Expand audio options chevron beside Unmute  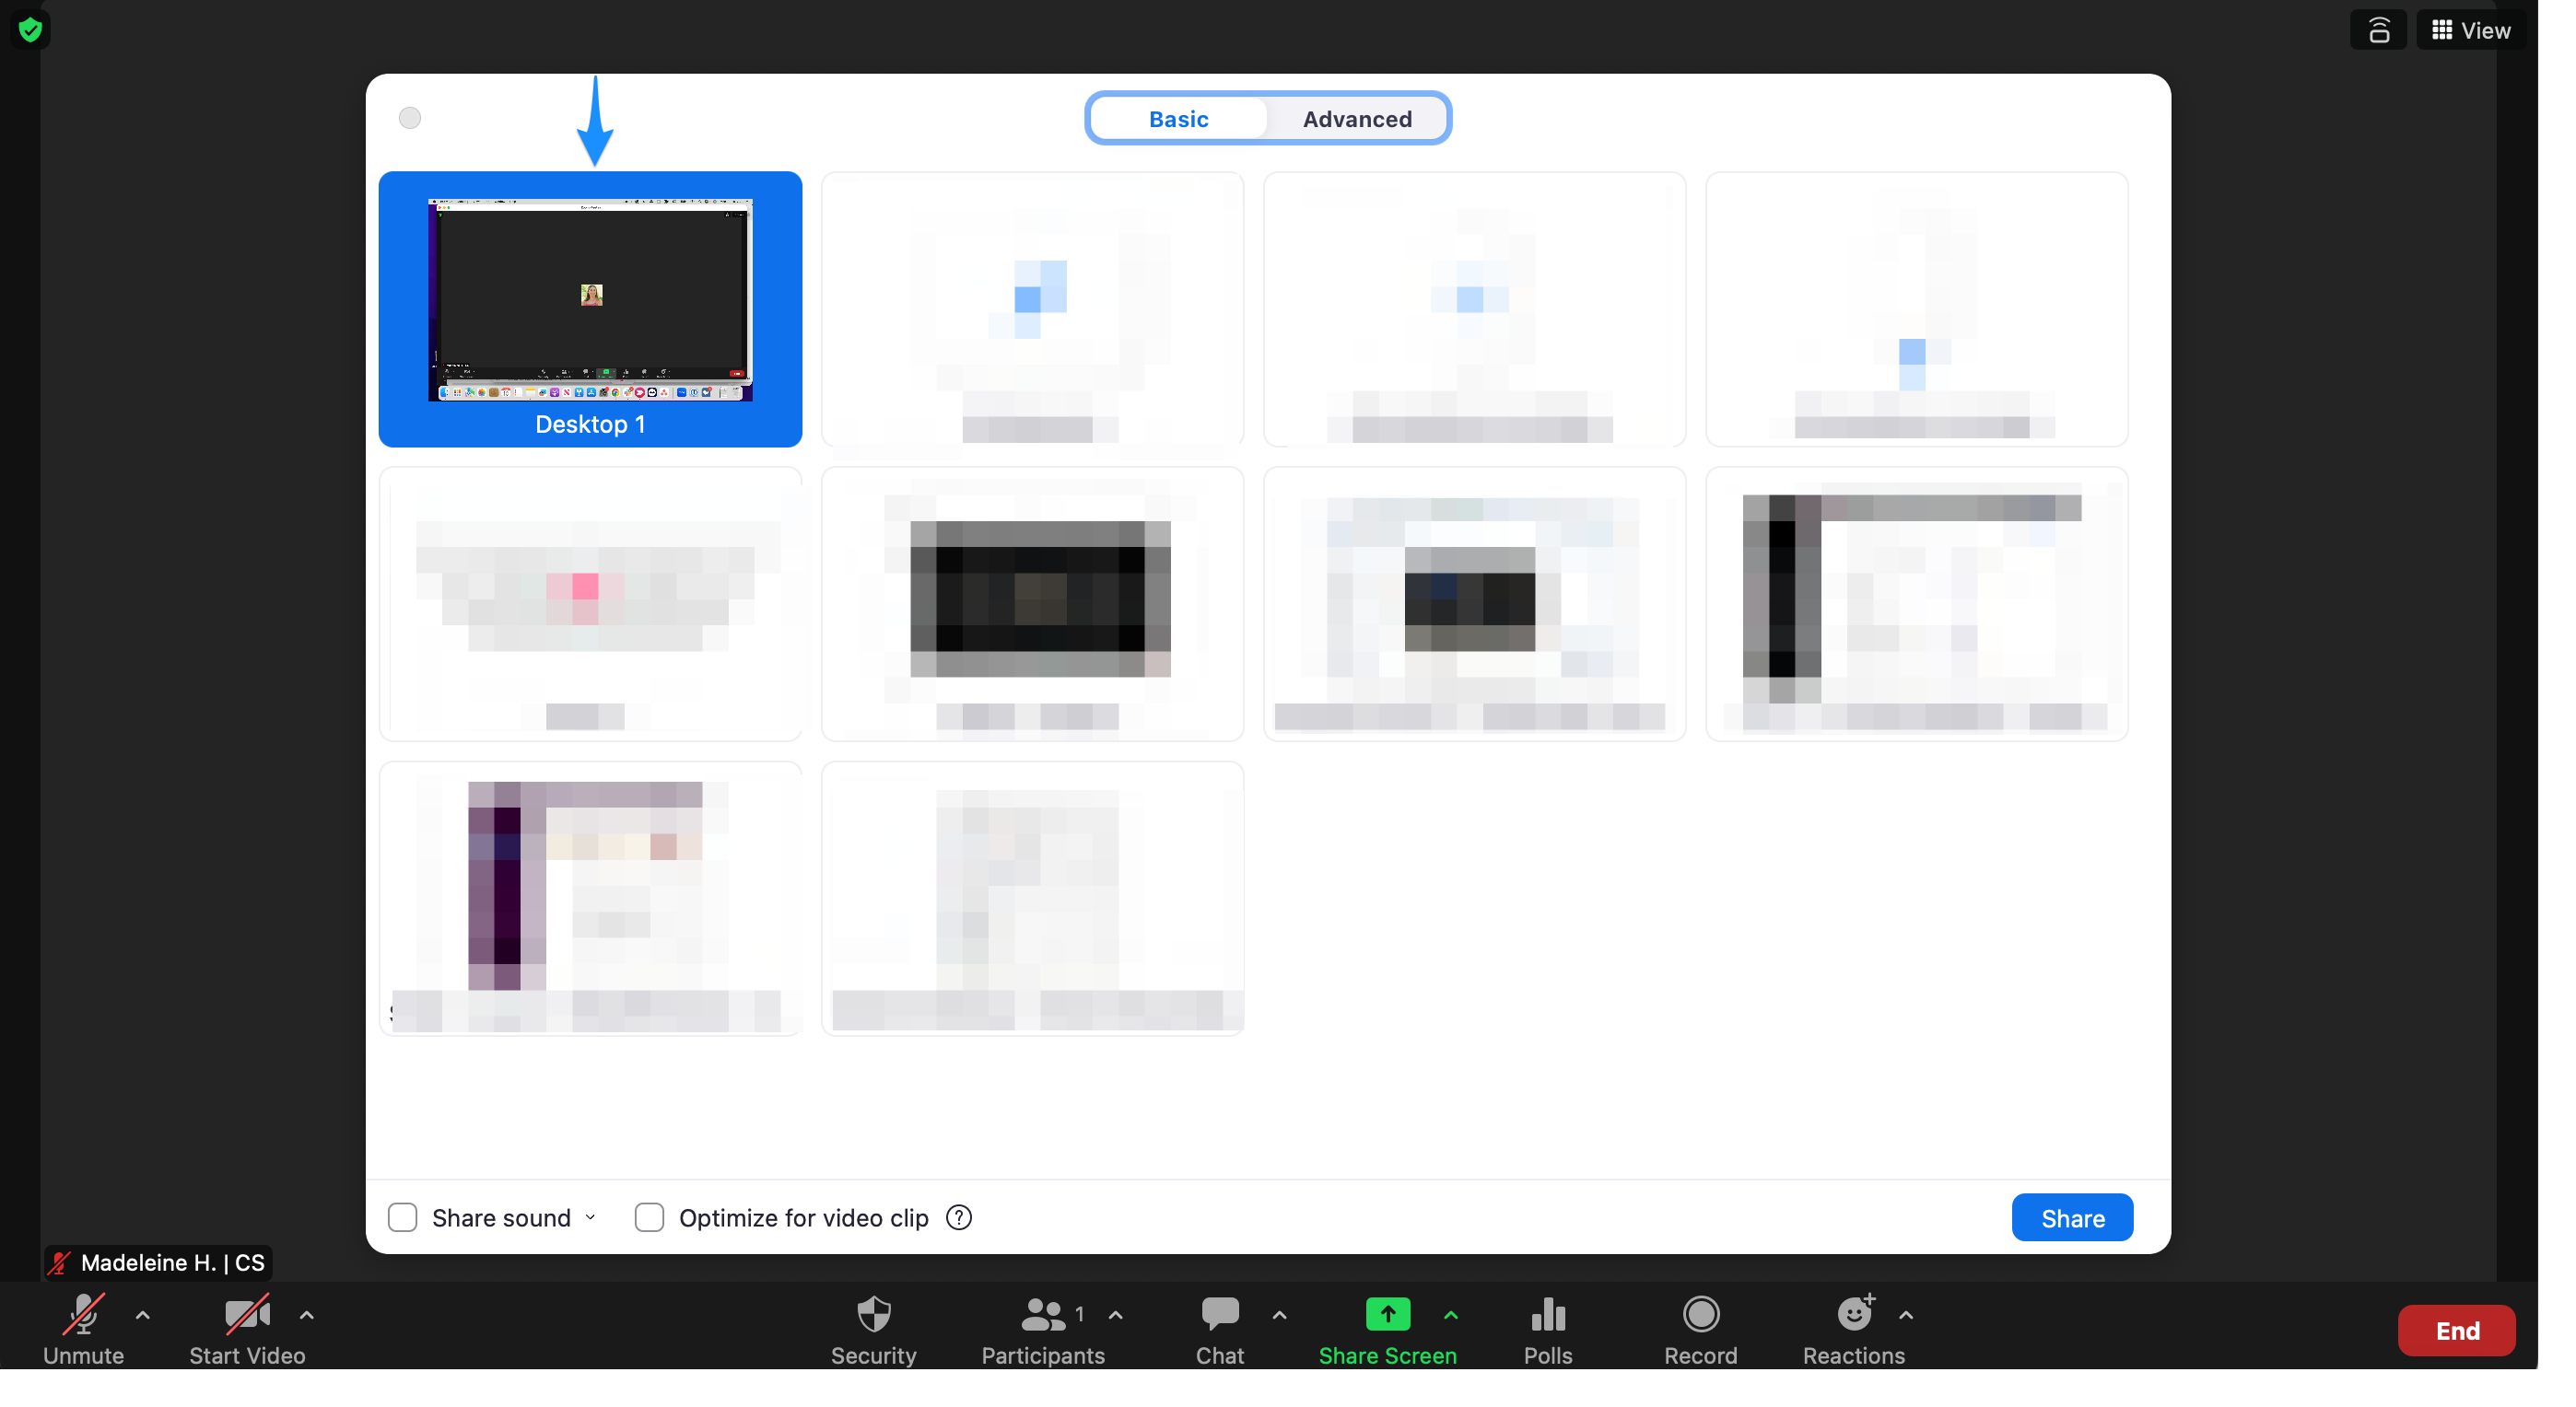click(143, 1315)
